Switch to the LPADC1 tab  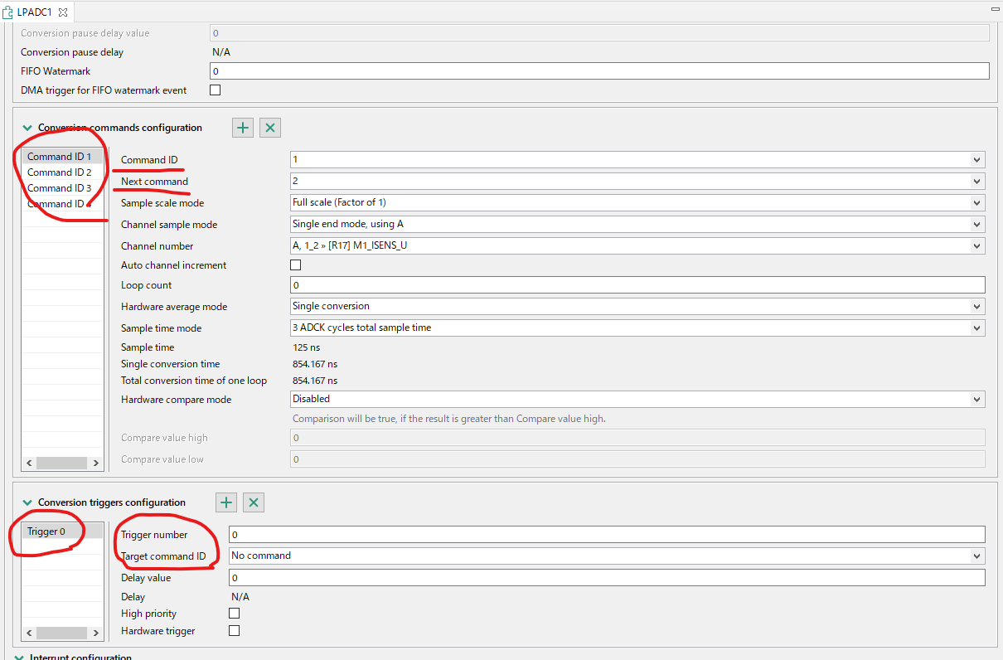[36, 12]
